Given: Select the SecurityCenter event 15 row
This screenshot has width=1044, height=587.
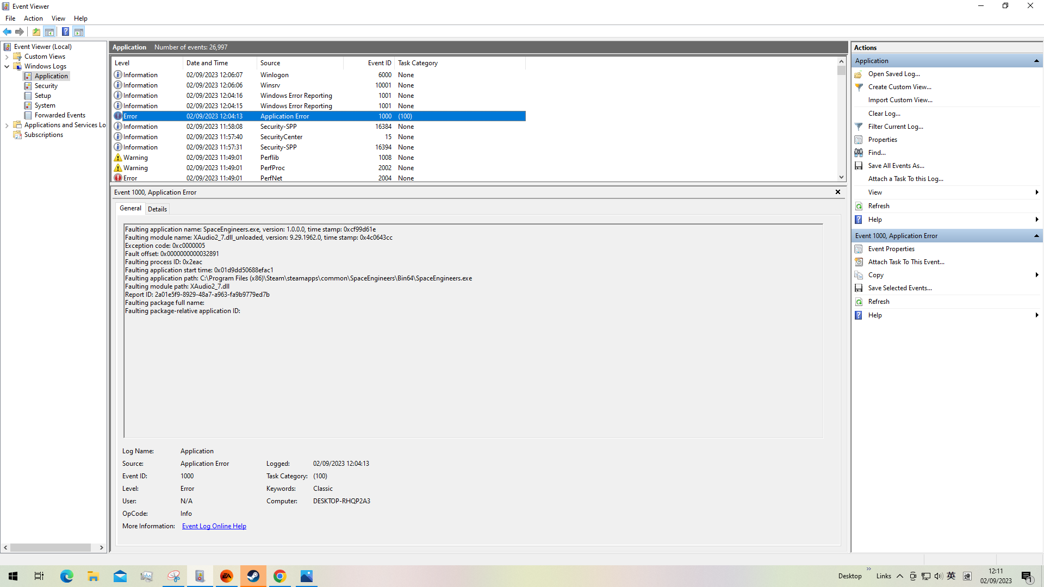Looking at the screenshot, I should coord(319,137).
